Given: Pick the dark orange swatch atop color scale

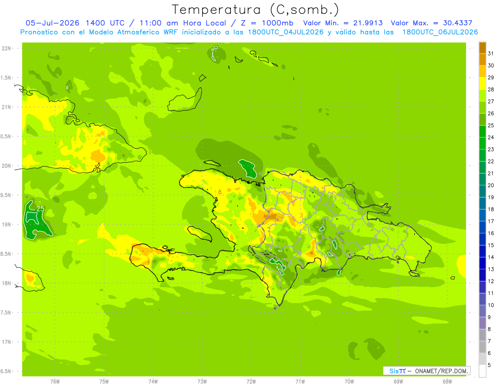Looking at the screenshot, I should click(x=482, y=48).
